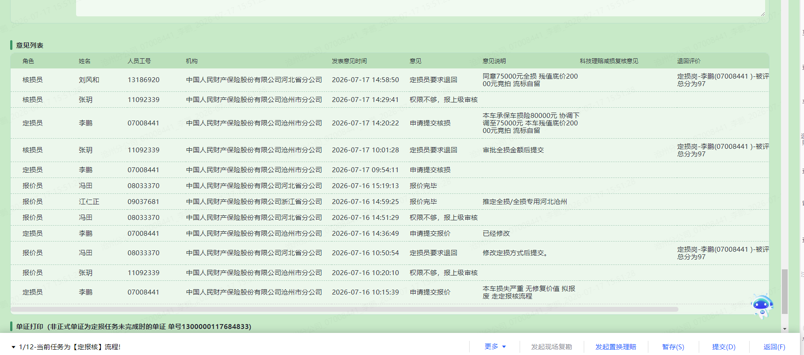
Task: Select the 角色 column header
Action: pyautogui.click(x=28, y=61)
